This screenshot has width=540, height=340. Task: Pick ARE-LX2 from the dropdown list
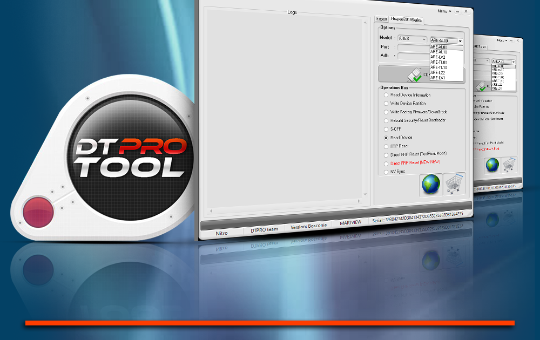tap(446, 57)
